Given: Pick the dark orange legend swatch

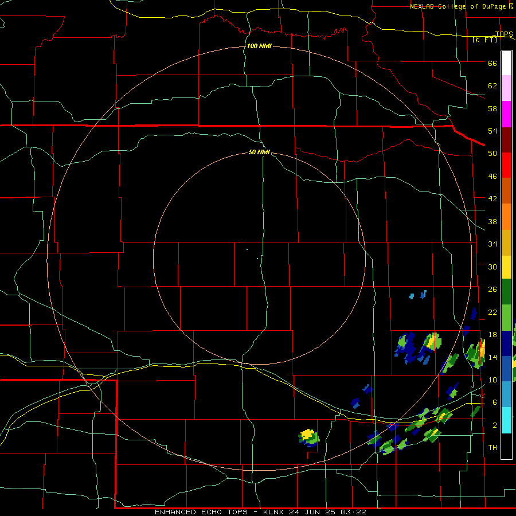Looking at the screenshot, I should click(x=506, y=191).
